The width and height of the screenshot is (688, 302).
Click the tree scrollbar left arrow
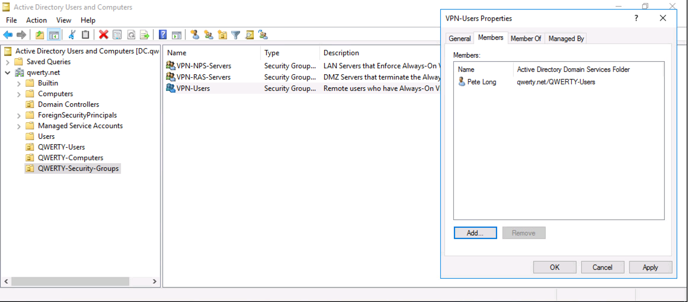coord(6,281)
